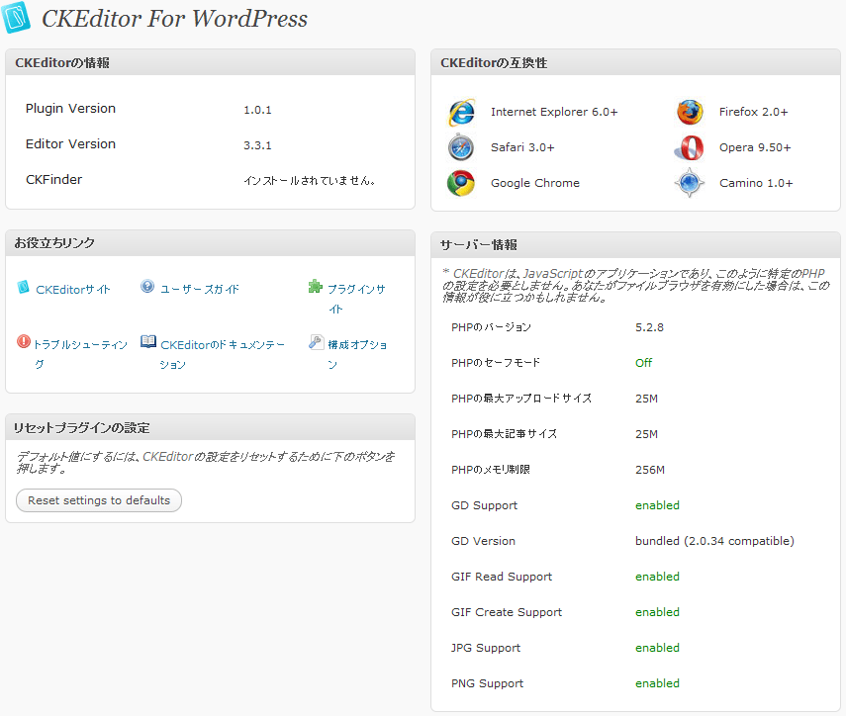Click the Opera browser icon
Viewport: 846px width, 716px height.
690,147
